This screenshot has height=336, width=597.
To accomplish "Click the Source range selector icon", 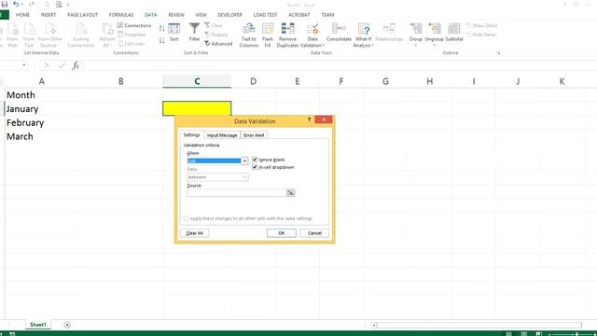I will coord(290,193).
